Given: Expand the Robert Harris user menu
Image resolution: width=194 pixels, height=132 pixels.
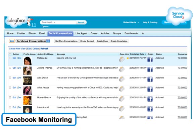Looking at the screenshot, I should [x=131, y=22].
